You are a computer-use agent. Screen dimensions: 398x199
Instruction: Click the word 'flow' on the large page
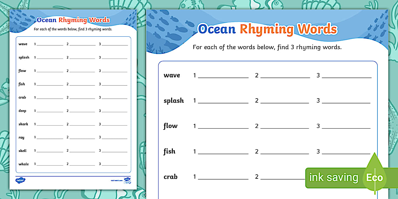171,126
